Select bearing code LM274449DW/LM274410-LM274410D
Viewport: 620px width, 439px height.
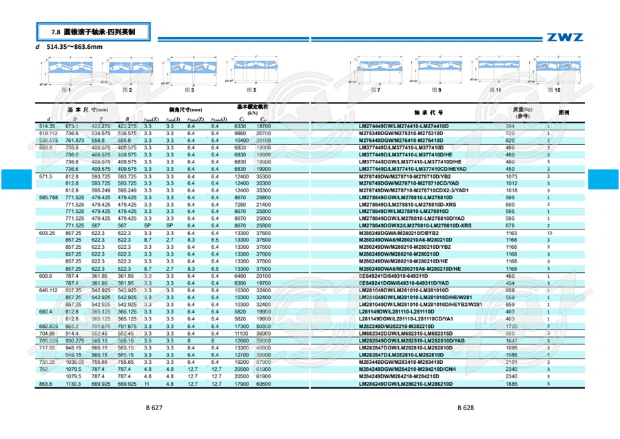click(x=404, y=126)
